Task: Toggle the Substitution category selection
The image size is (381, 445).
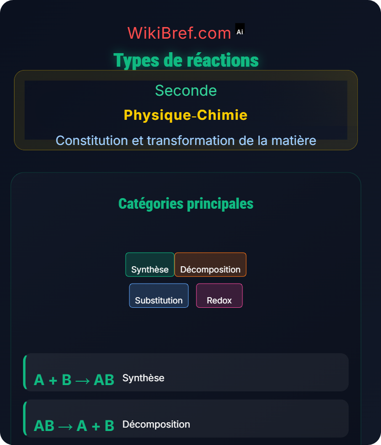Action: pyautogui.click(x=159, y=296)
